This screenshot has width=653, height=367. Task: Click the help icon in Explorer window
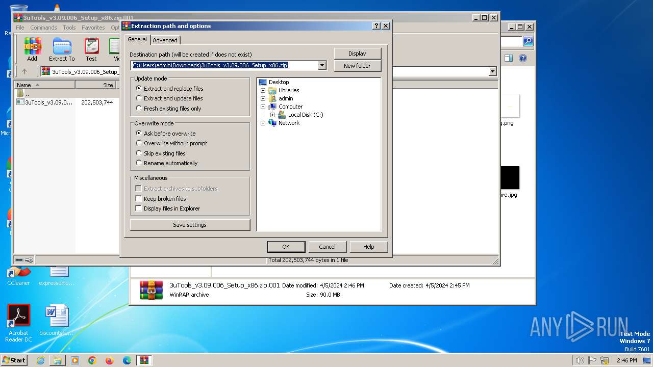522,58
